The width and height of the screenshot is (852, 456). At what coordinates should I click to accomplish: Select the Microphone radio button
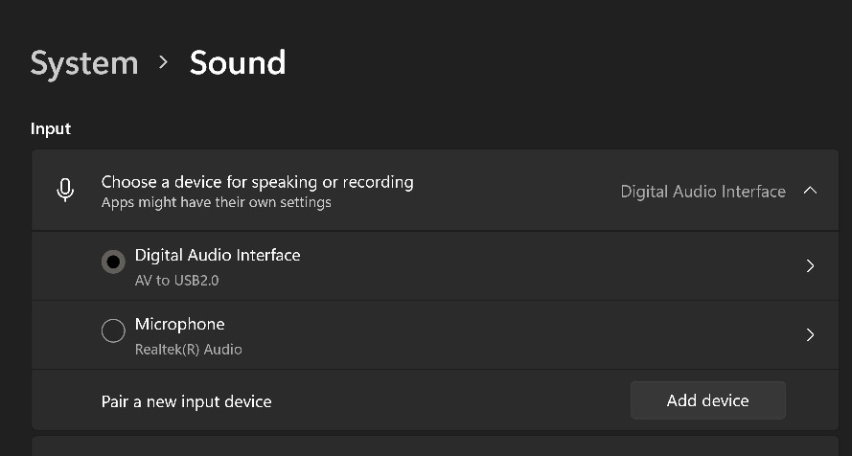tap(113, 331)
